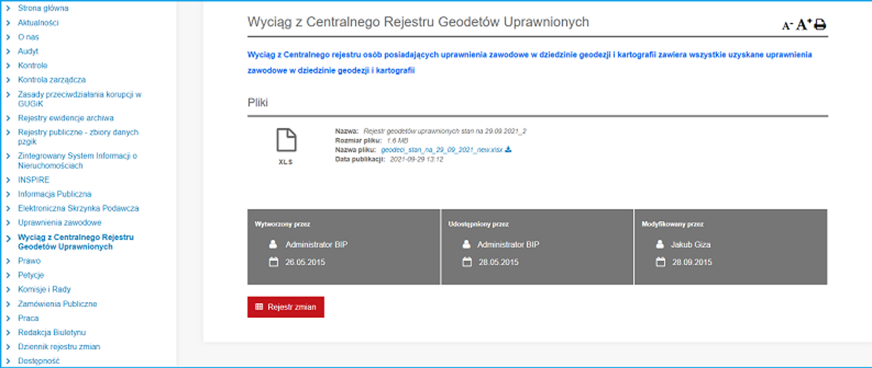The height and width of the screenshot is (368, 872).
Task: Click the user icon next to Jakub Giza
Action: 660,244
